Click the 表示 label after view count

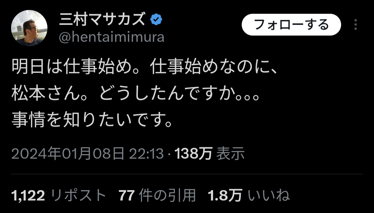pyautogui.click(x=231, y=154)
